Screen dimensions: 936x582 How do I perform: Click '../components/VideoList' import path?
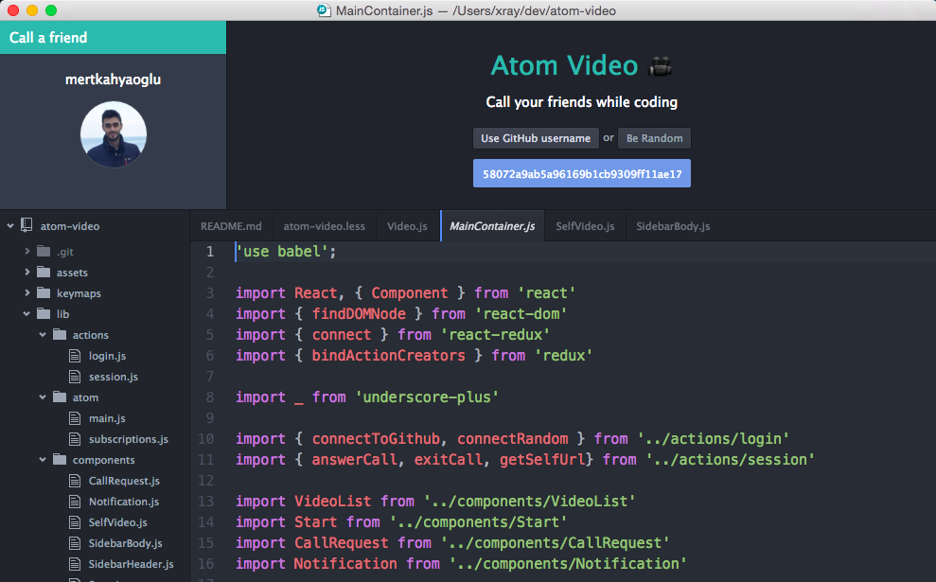pos(529,502)
